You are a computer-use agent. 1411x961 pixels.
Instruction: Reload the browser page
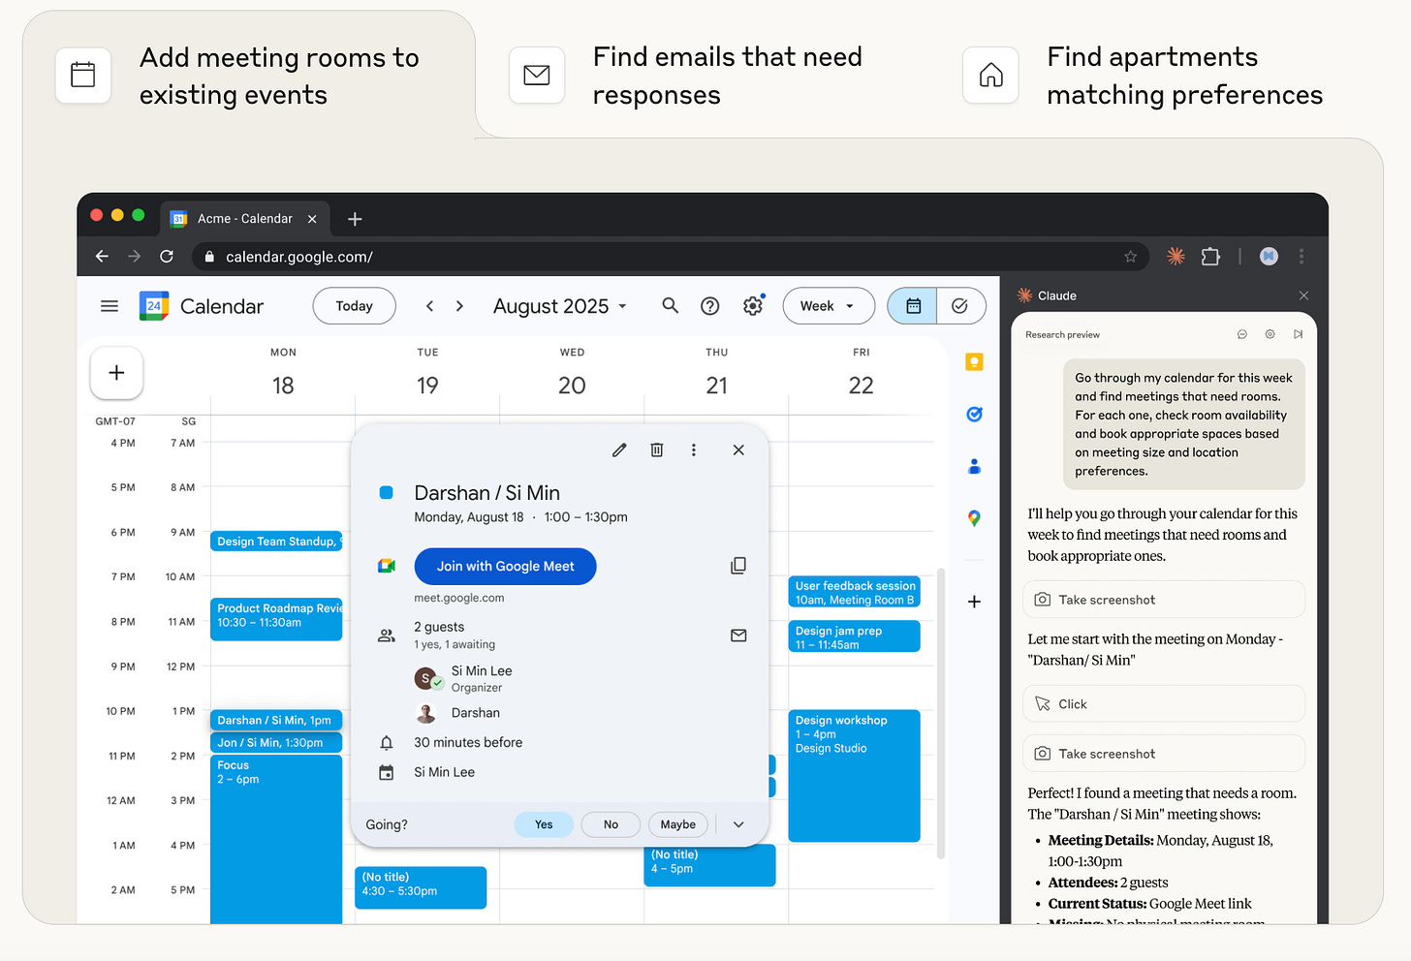point(167,257)
